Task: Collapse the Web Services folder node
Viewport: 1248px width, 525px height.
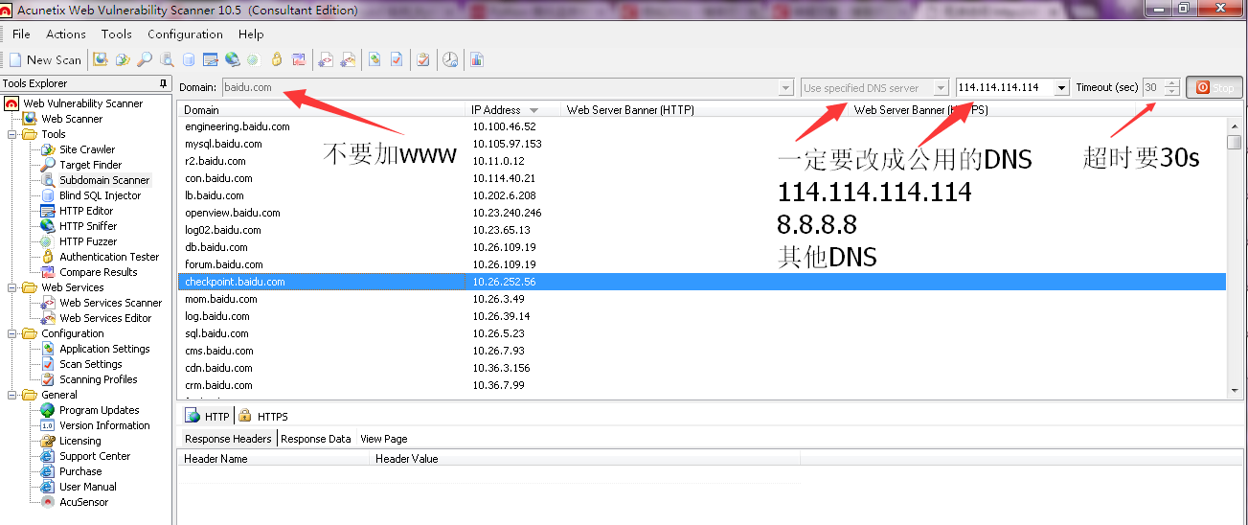Action: click(x=12, y=287)
